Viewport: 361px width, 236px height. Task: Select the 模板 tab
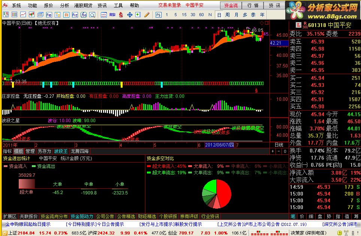19,151
